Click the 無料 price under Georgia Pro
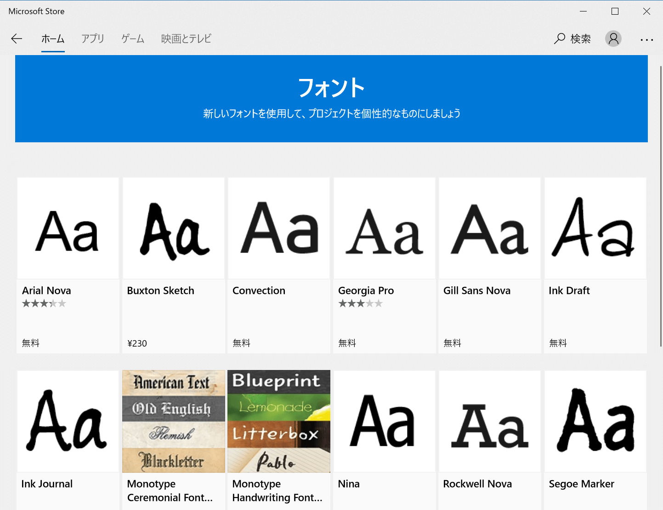 pos(347,343)
